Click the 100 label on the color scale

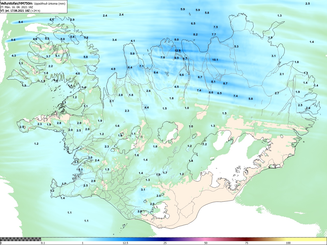pyautogui.click(x=288, y=243)
